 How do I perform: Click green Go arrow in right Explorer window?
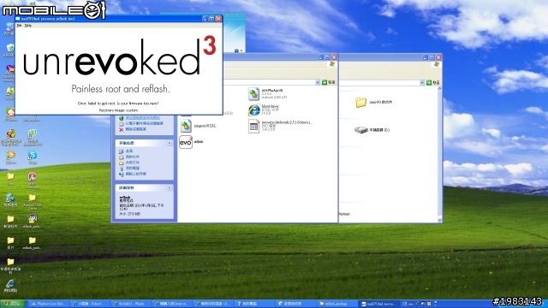pyautogui.click(x=429, y=83)
